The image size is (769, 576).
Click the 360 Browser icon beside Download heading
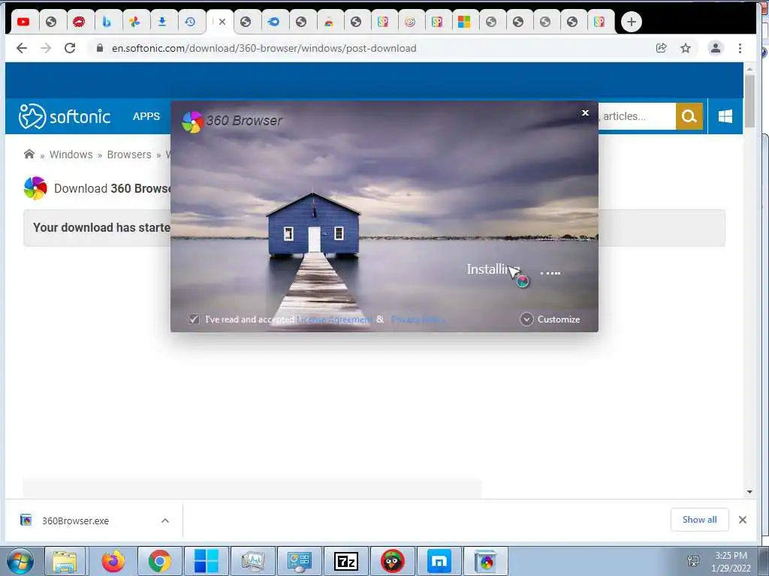(x=35, y=188)
